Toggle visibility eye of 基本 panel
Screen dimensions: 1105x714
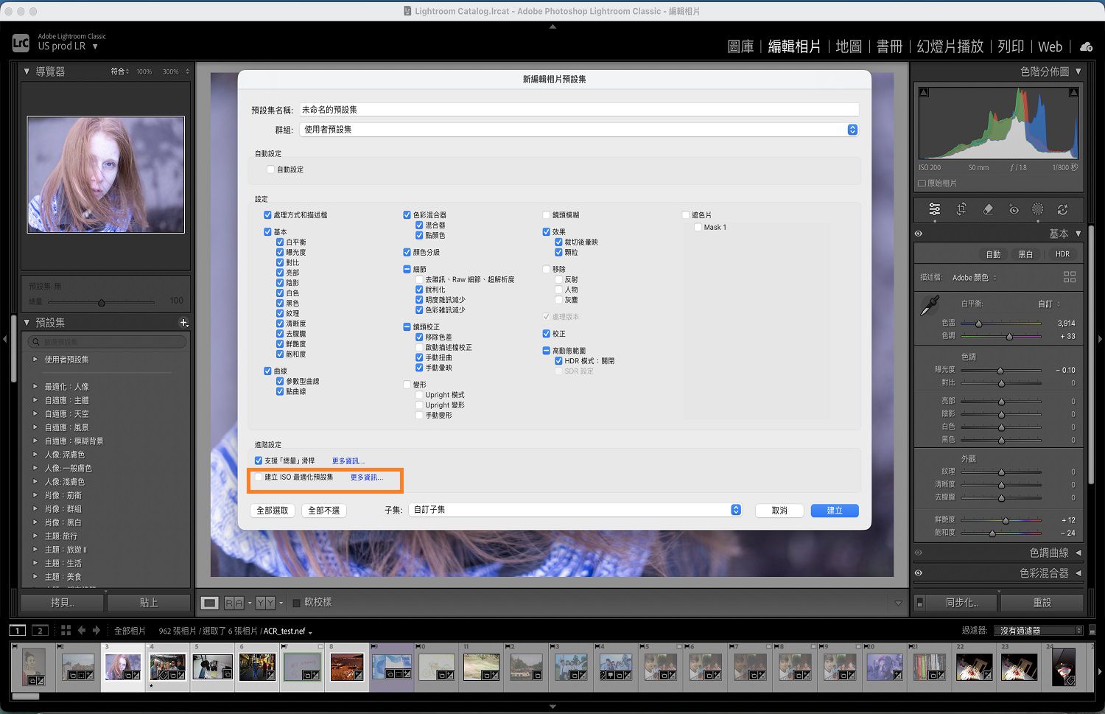[x=919, y=234]
